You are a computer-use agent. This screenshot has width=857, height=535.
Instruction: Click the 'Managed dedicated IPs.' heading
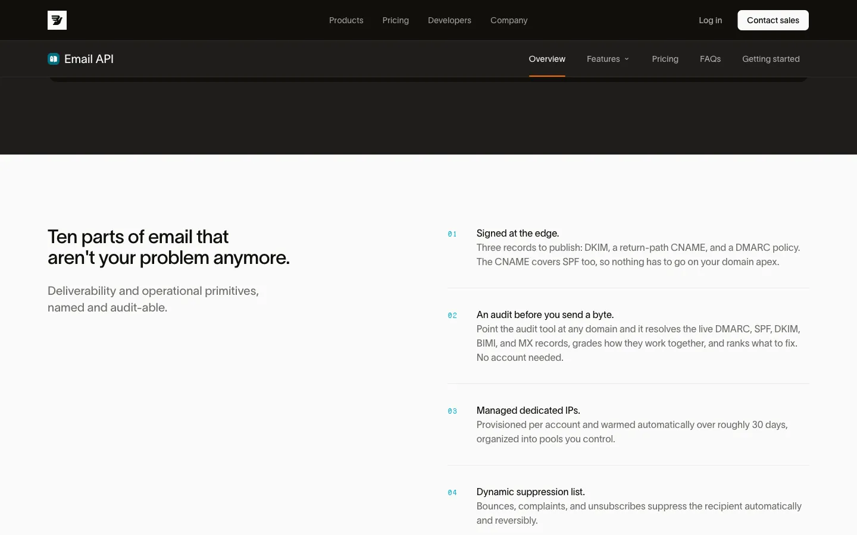pos(528,411)
